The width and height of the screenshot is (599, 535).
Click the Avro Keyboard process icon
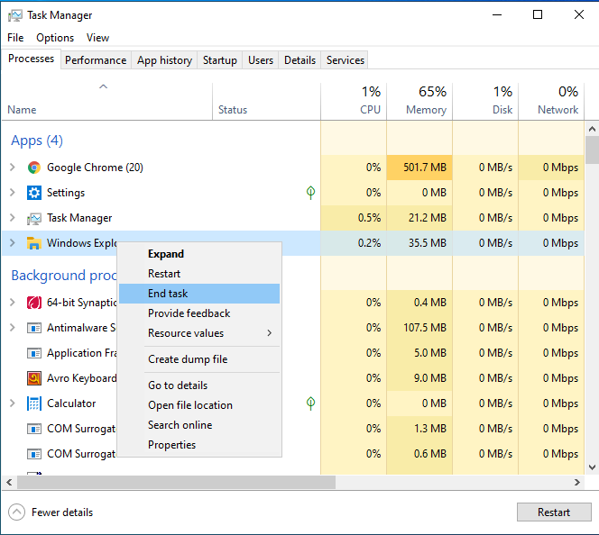tap(34, 378)
